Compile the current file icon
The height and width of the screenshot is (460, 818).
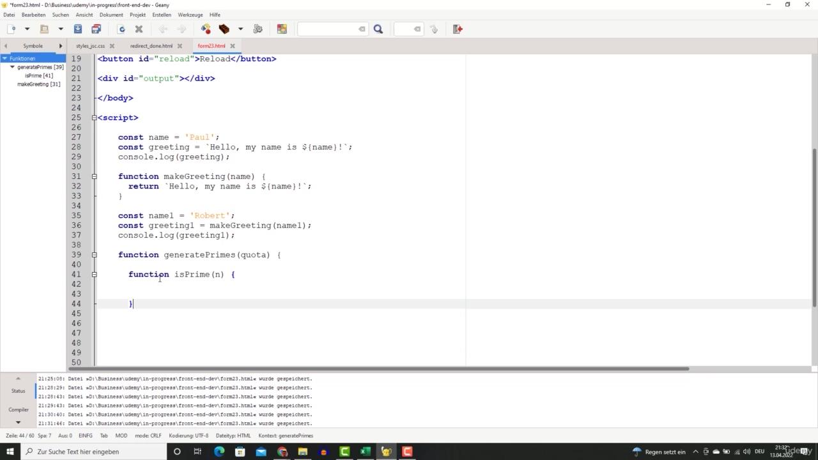tap(206, 29)
